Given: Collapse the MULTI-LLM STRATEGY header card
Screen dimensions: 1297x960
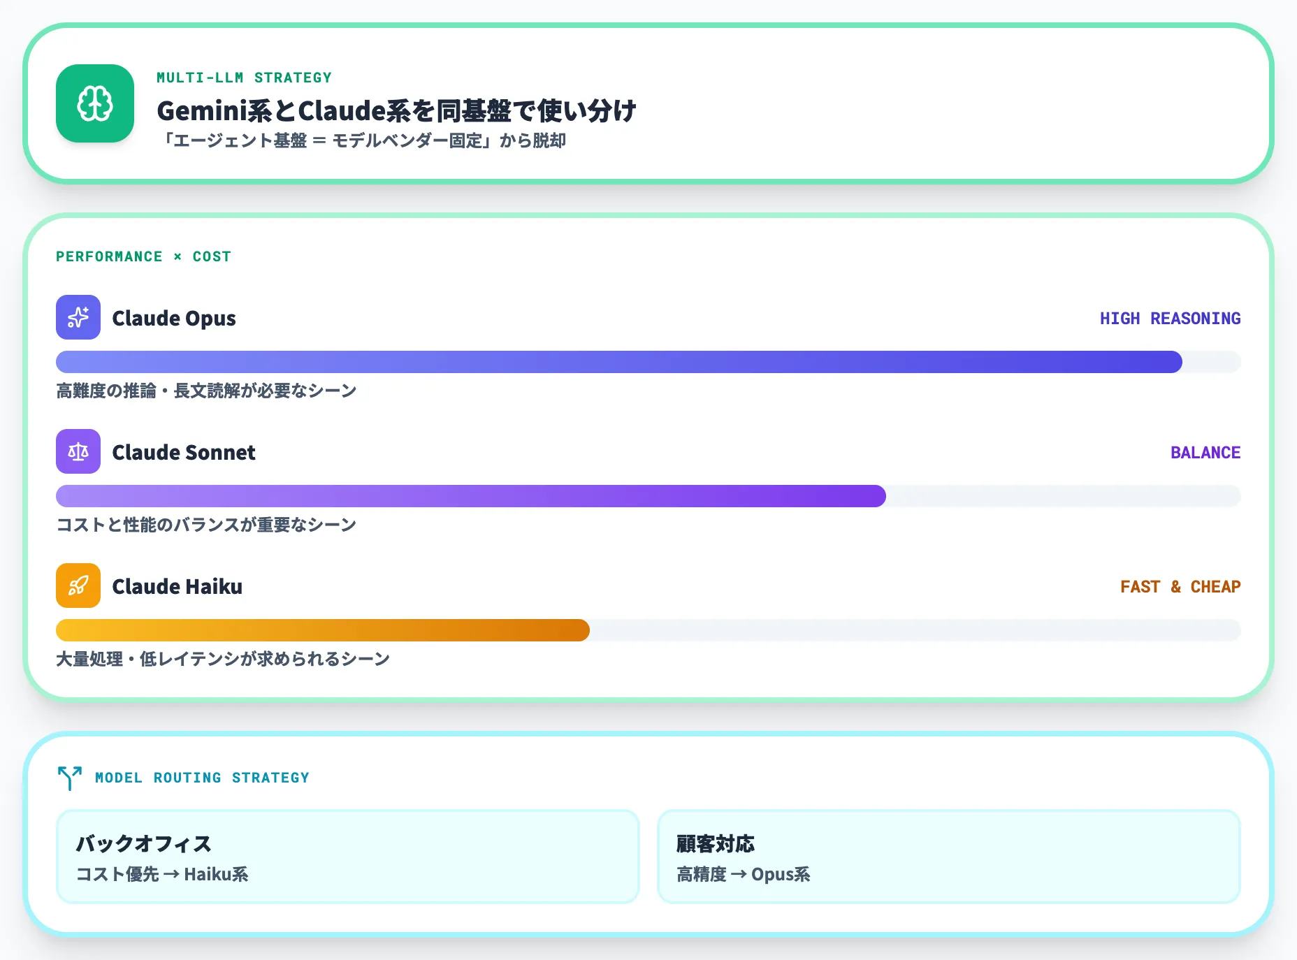Looking at the screenshot, I should [245, 78].
